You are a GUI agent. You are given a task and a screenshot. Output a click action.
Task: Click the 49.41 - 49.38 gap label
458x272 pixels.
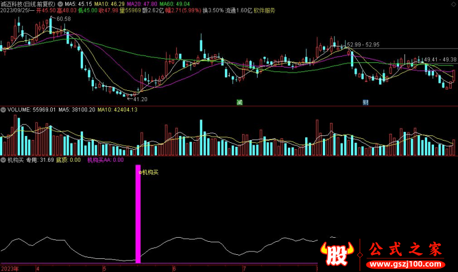pyautogui.click(x=440, y=59)
